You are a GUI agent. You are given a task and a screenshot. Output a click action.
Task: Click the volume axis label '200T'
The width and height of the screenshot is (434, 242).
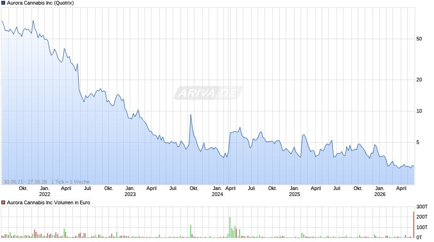pyautogui.click(x=422, y=217)
